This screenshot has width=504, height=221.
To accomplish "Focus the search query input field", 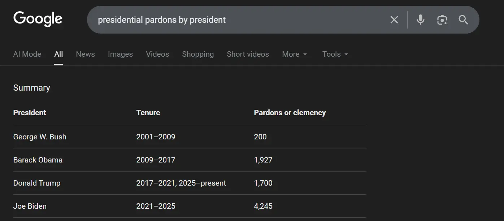I will (235, 20).
